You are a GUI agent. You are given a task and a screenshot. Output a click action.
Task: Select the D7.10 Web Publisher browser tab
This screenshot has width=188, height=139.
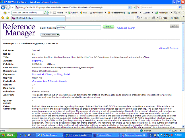pyautogui.click(x=24, y=18)
